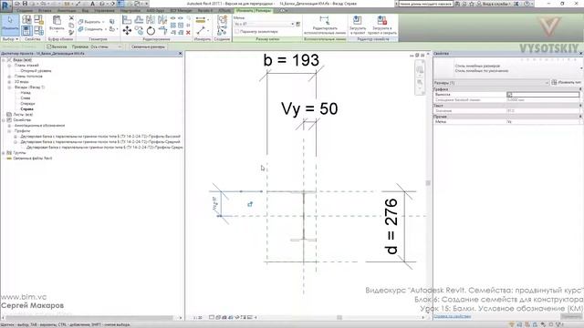The image size is (584, 328).
Task: Expand the Планы потолков tree node
Action: click(9, 77)
